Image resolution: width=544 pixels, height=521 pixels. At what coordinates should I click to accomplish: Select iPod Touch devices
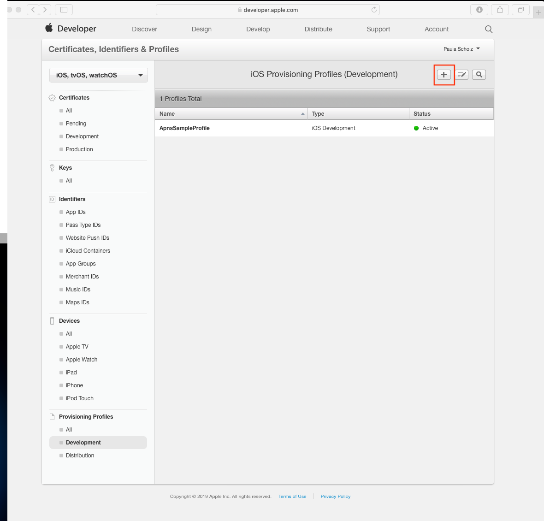coord(79,398)
